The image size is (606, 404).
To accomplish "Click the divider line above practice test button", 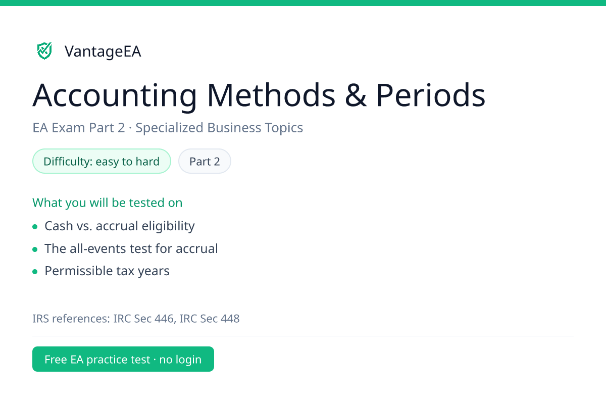I will (x=303, y=336).
